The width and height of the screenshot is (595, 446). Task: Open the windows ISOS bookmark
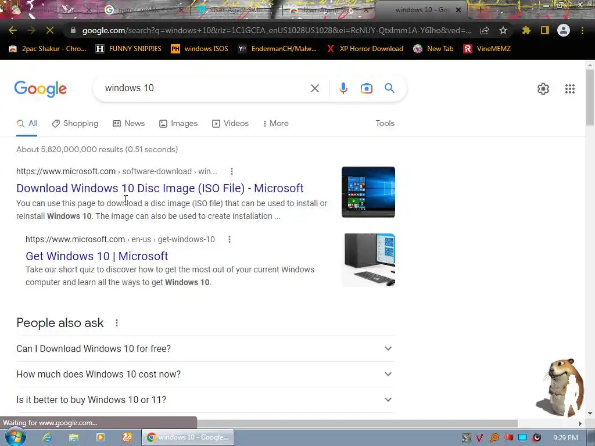coord(200,49)
